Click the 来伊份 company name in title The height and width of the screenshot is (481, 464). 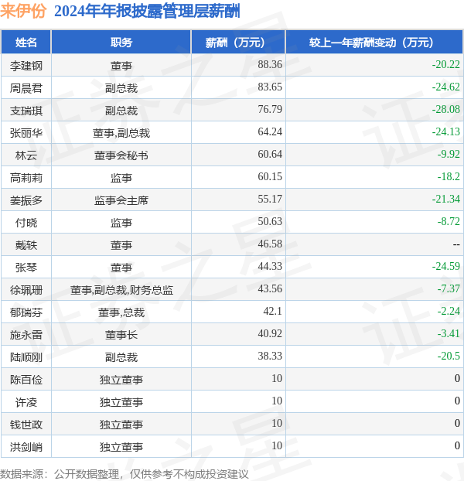(x=23, y=11)
